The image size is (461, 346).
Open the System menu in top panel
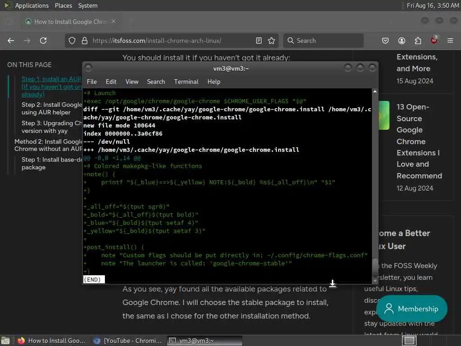pos(88,5)
